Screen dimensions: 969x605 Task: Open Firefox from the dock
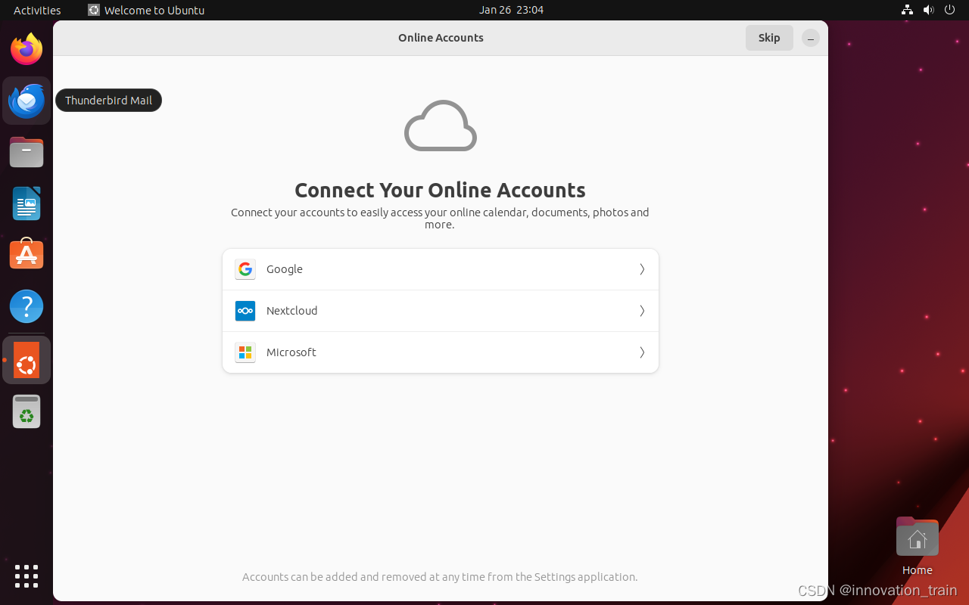[26, 48]
